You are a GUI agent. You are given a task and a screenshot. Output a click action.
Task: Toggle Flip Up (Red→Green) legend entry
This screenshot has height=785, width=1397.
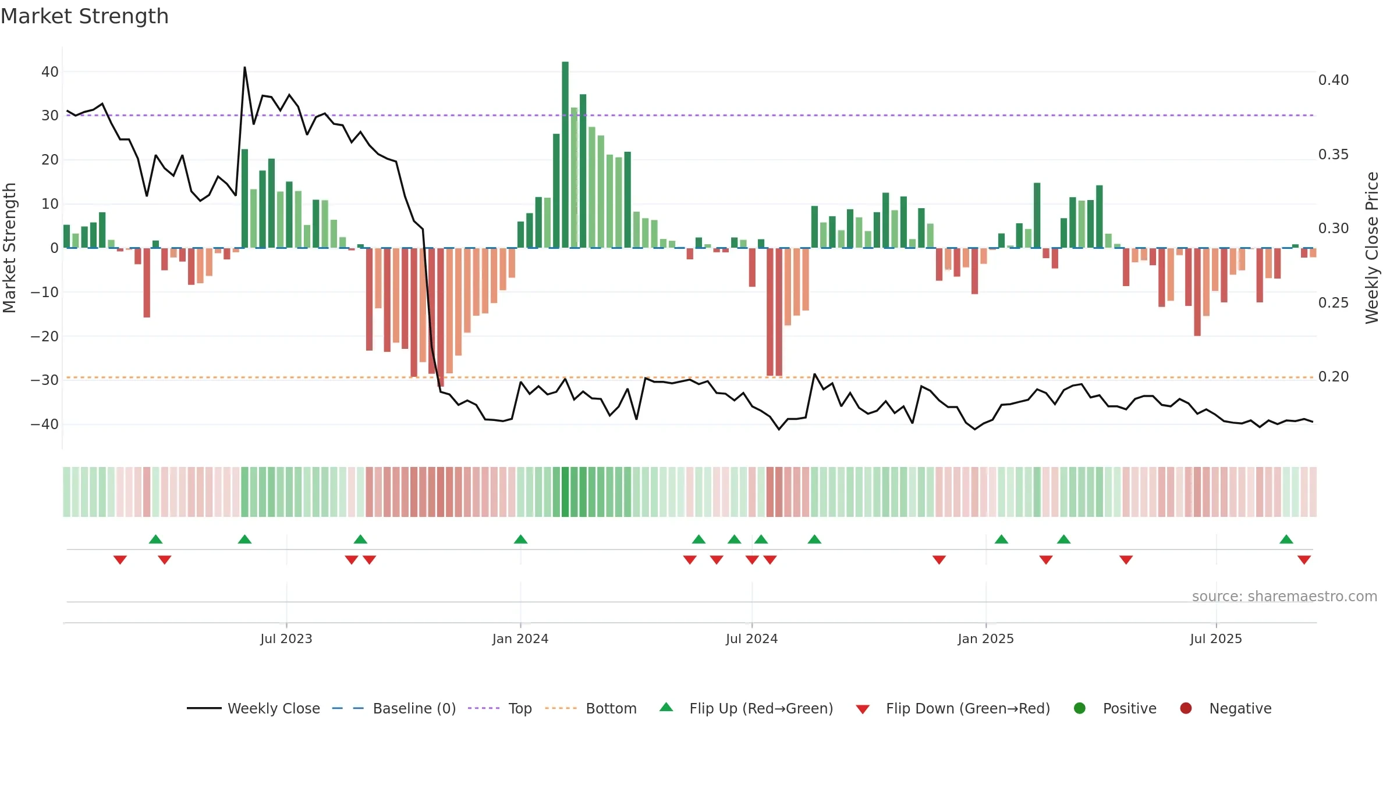[746, 708]
